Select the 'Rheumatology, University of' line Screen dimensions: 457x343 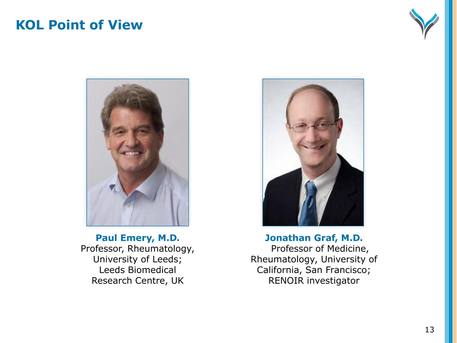[314, 260]
